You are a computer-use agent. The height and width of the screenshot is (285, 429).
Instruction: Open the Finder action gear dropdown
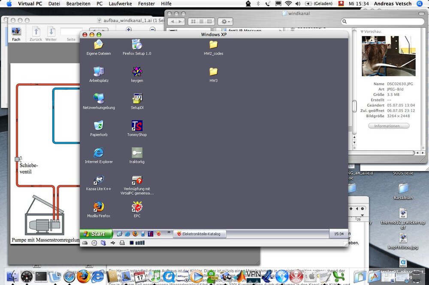(x=225, y=21)
